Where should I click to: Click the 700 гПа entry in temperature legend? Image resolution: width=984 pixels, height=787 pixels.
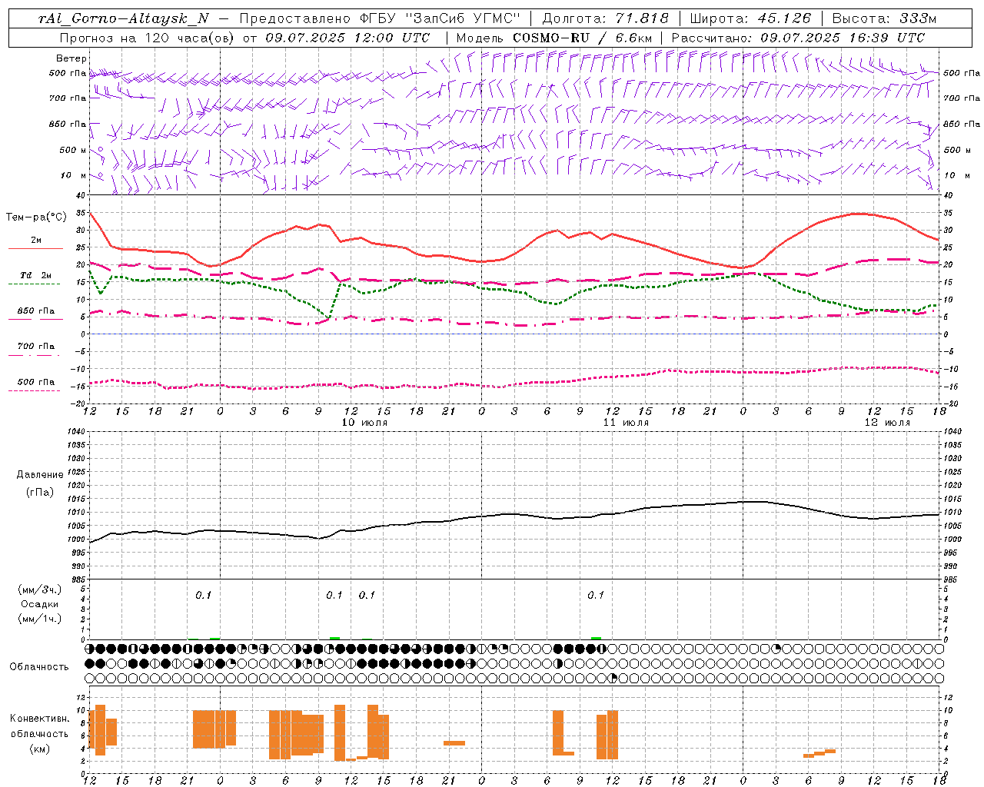(36, 347)
